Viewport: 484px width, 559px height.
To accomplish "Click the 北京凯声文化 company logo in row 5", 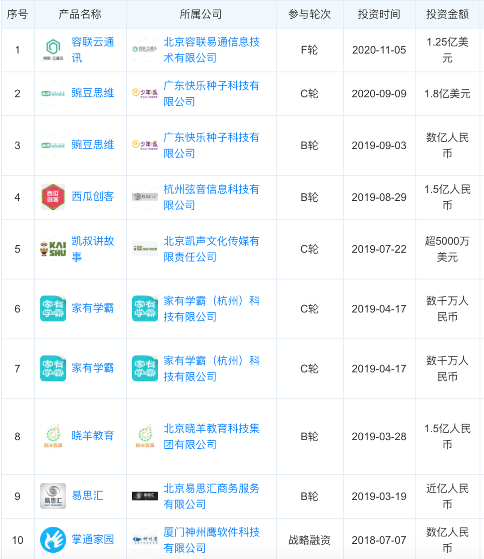I will (145, 248).
